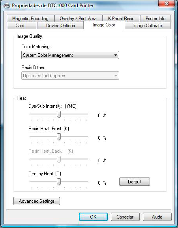Image resolution: width=178 pixels, height=228 pixels.
Task: Click the printer icon in the title bar
Action: click(x=7, y=6)
